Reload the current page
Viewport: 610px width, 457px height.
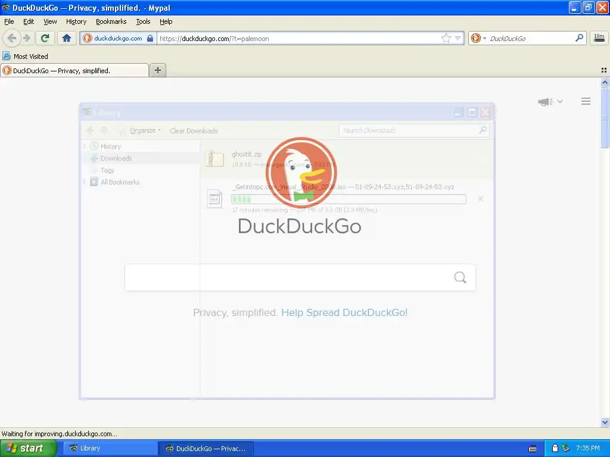45,38
